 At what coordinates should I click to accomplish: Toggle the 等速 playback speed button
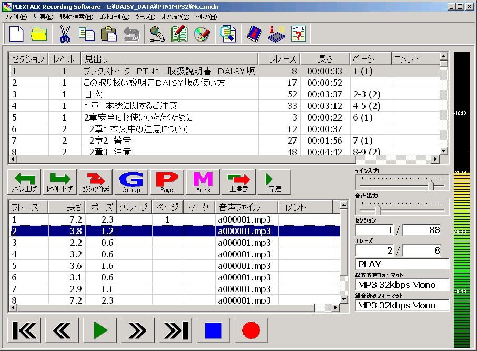[273, 182]
